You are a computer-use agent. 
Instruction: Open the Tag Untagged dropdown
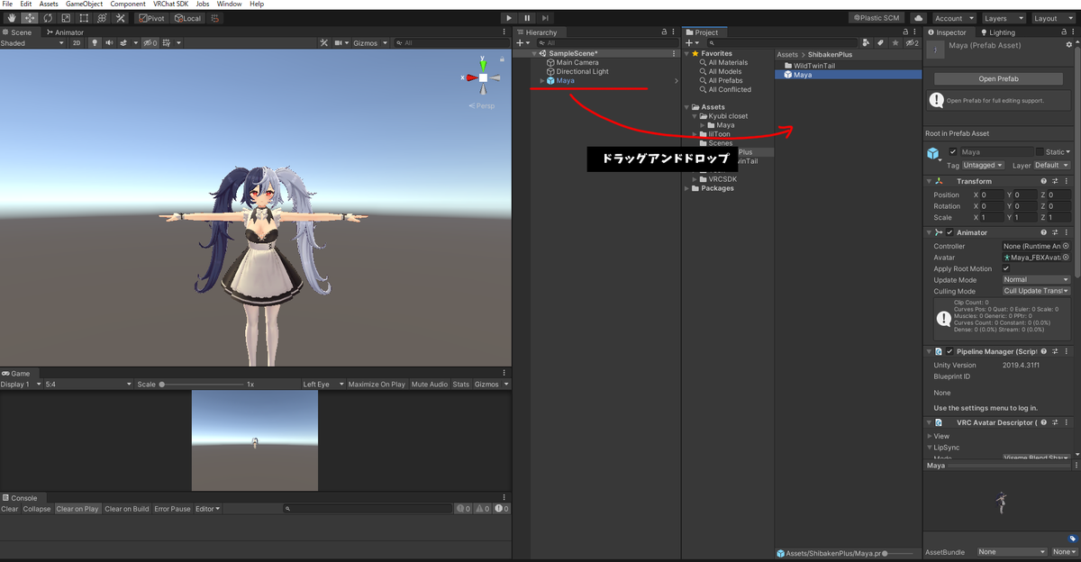click(983, 166)
